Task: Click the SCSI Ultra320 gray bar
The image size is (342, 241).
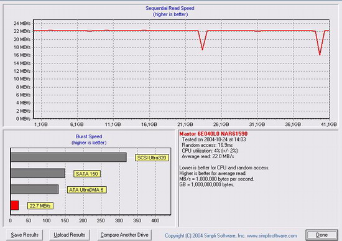Action: pyautogui.click(x=68, y=158)
